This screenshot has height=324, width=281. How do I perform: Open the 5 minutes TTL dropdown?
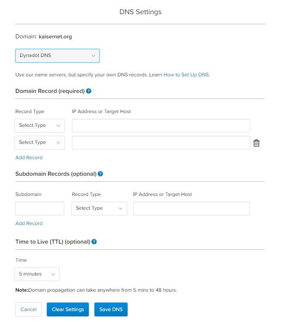tap(37, 274)
